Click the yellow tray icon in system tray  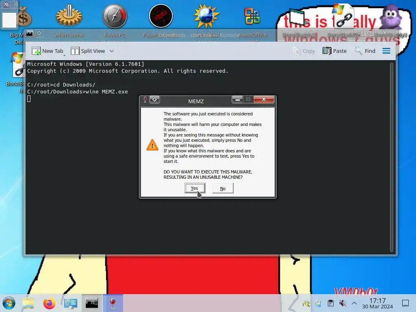[306, 303]
